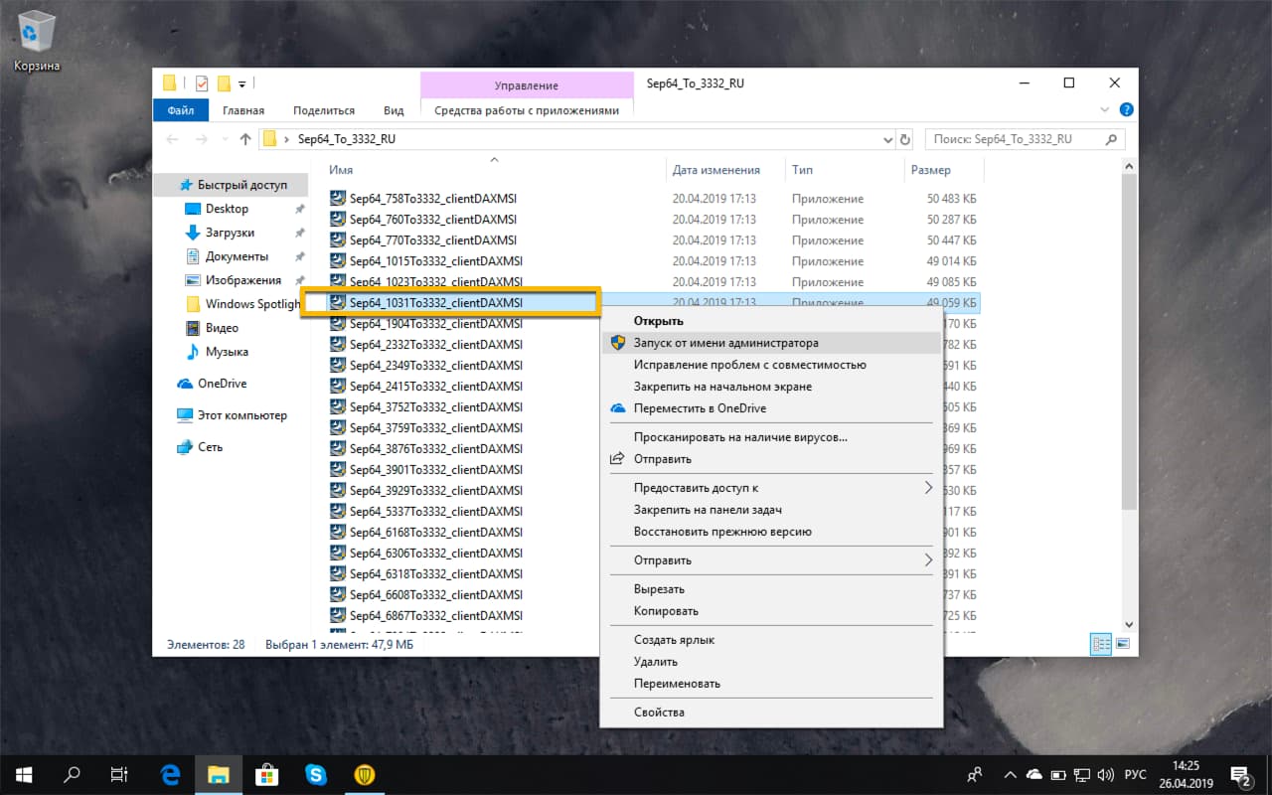
Task: Click the search magnifier in the search box
Action: tap(1110, 139)
